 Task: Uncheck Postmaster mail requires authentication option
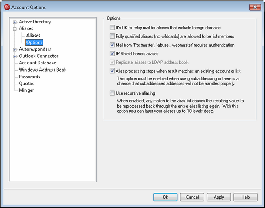tap(112, 45)
